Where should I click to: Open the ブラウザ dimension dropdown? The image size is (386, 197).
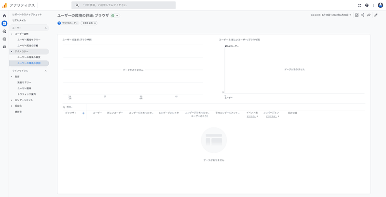pos(70,113)
